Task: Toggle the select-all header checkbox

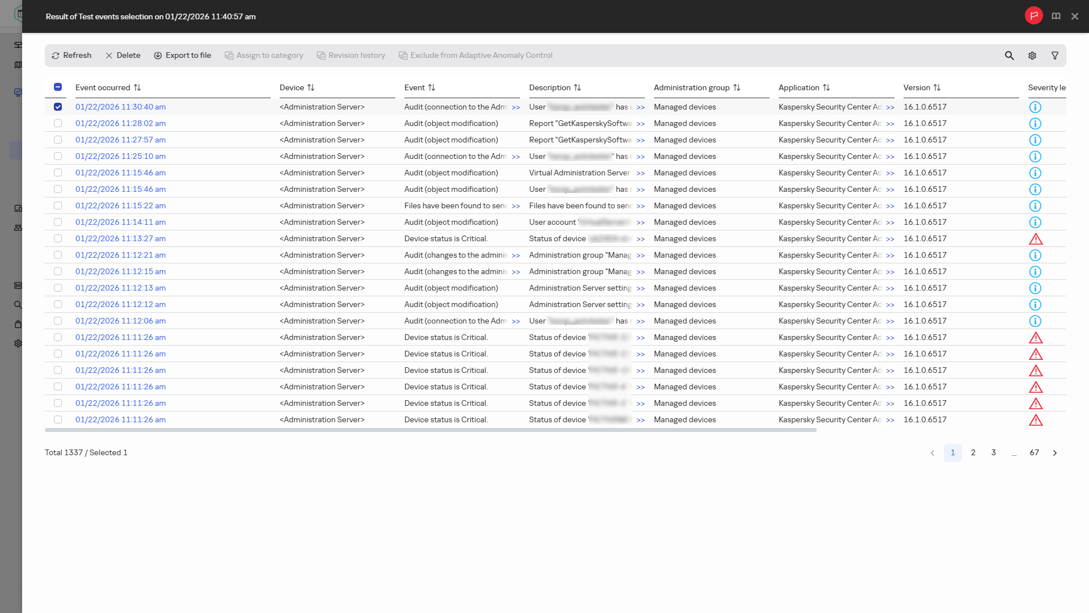Action: tap(58, 87)
